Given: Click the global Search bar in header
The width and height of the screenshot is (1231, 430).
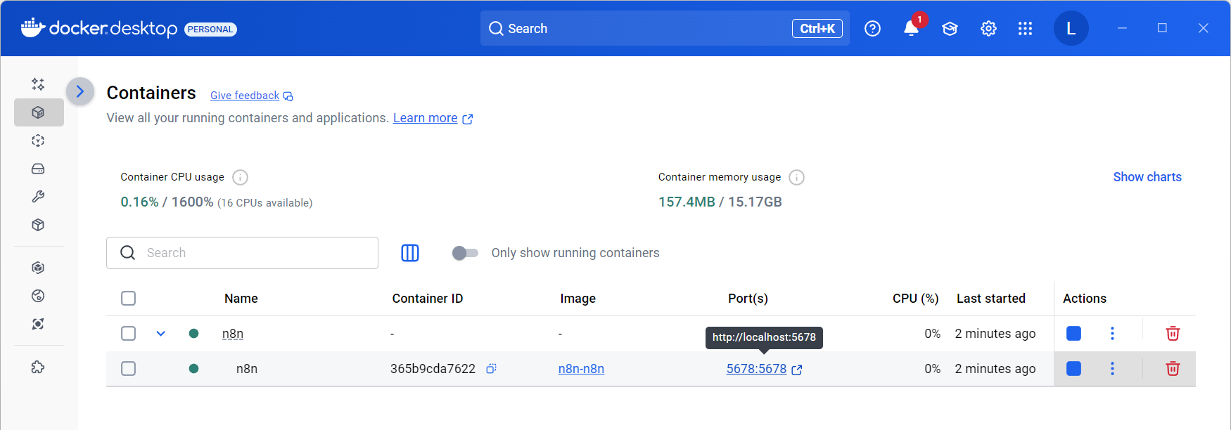Looking at the screenshot, I should pyautogui.click(x=665, y=28).
